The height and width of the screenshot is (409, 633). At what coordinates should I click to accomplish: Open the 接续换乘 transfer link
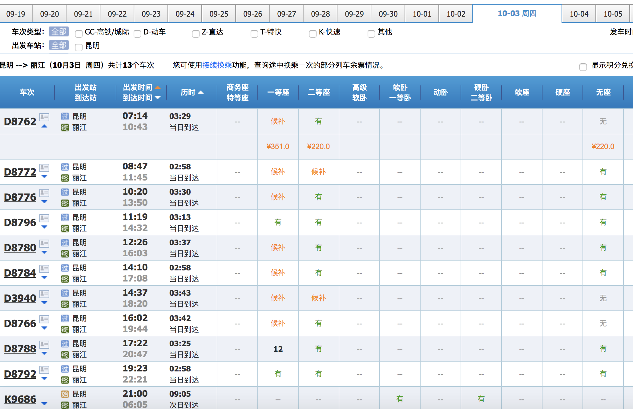(x=217, y=65)
